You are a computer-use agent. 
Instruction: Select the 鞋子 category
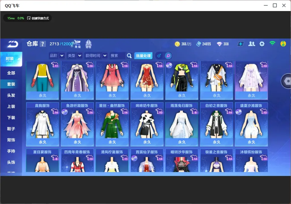(x=11, y=129)
